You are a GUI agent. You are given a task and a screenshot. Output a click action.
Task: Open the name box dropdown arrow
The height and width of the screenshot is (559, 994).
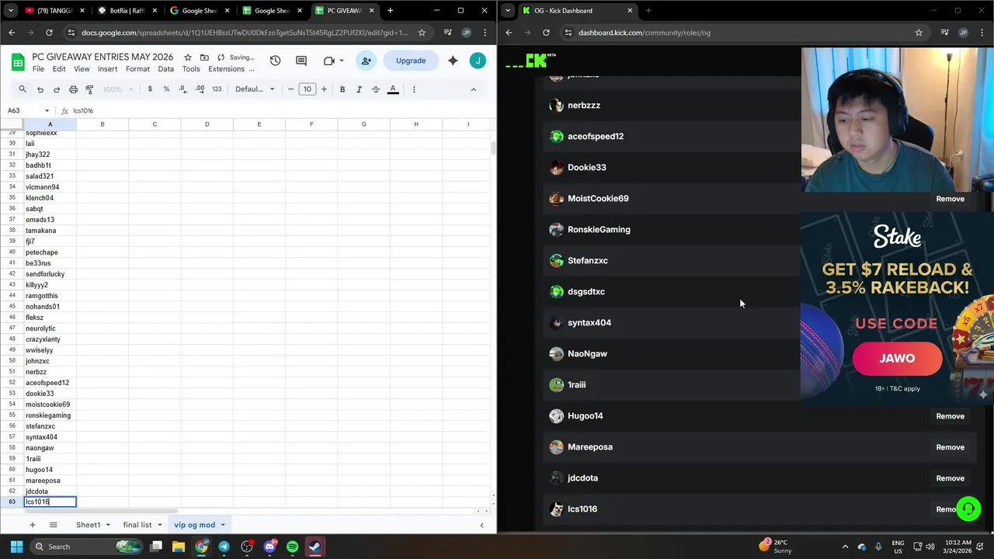coord(47,111)
